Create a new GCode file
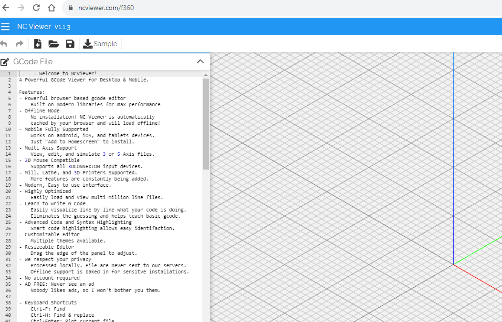 38,43
